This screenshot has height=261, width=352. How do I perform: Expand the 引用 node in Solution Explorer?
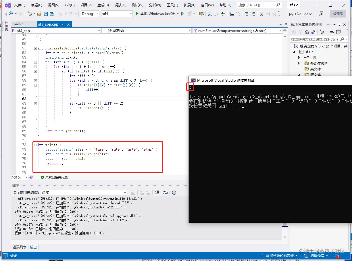click(299, 57)
